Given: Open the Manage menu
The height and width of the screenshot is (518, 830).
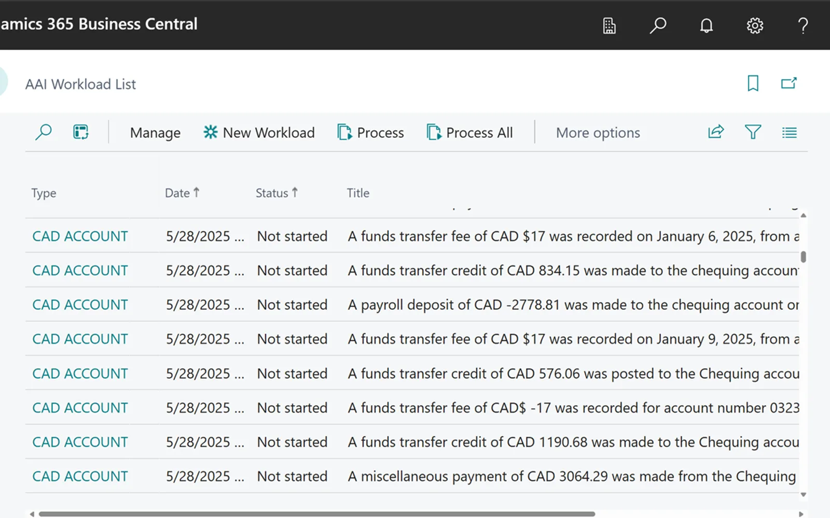Looking at the screenshot, I should tap(155, 133).
